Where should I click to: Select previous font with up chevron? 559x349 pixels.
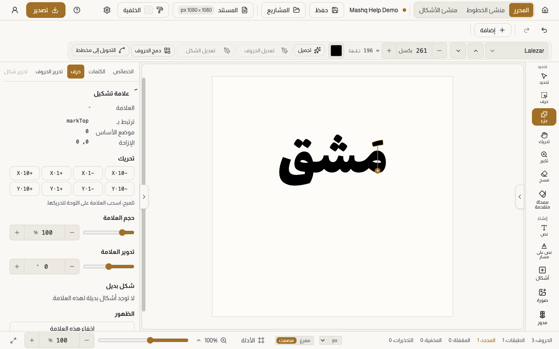coord(476,51)
